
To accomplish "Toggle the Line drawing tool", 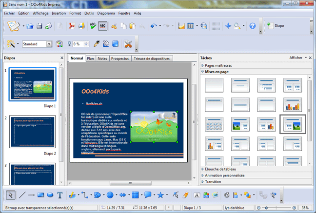I will tap(22, 195).
